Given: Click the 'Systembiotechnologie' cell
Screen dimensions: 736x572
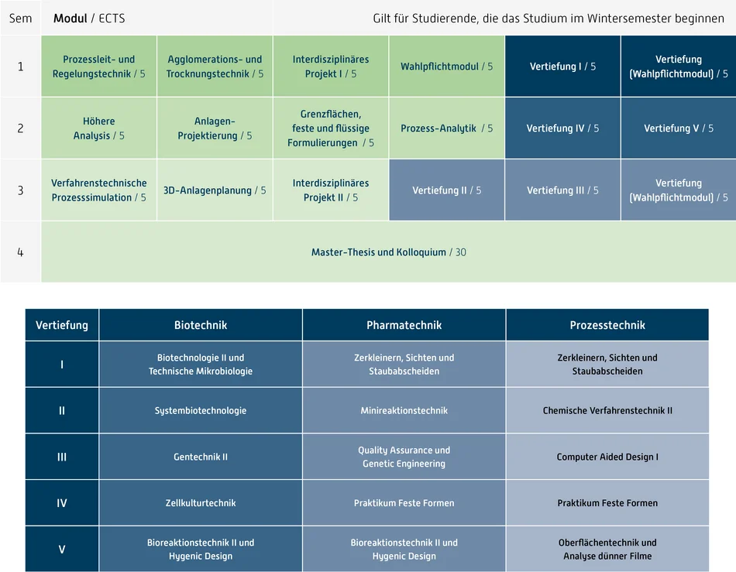Looking at the screenshot, I should pos(201,410).
